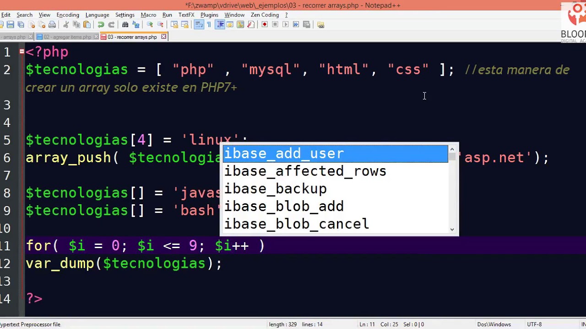This screenshot has width=586, height=329.
Task: Toggle synchronized horizontal scrolling icon
Action: click(185, 25)
